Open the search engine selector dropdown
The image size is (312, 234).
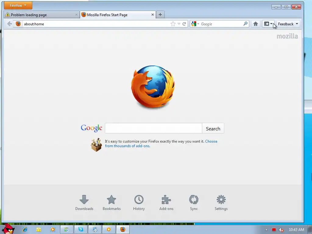coord(195,24)
